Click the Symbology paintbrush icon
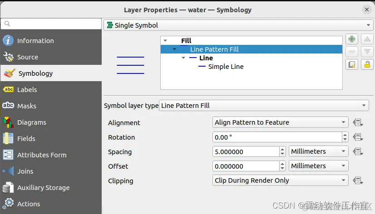The height and width of the screenshot is (214, 375). (x=10, y=73)
